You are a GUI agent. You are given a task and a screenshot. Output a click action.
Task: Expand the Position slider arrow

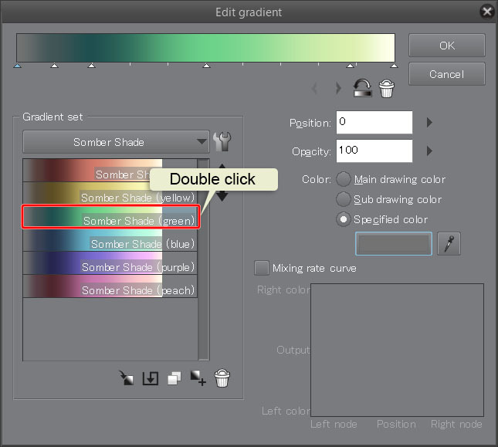click(430, 122)
